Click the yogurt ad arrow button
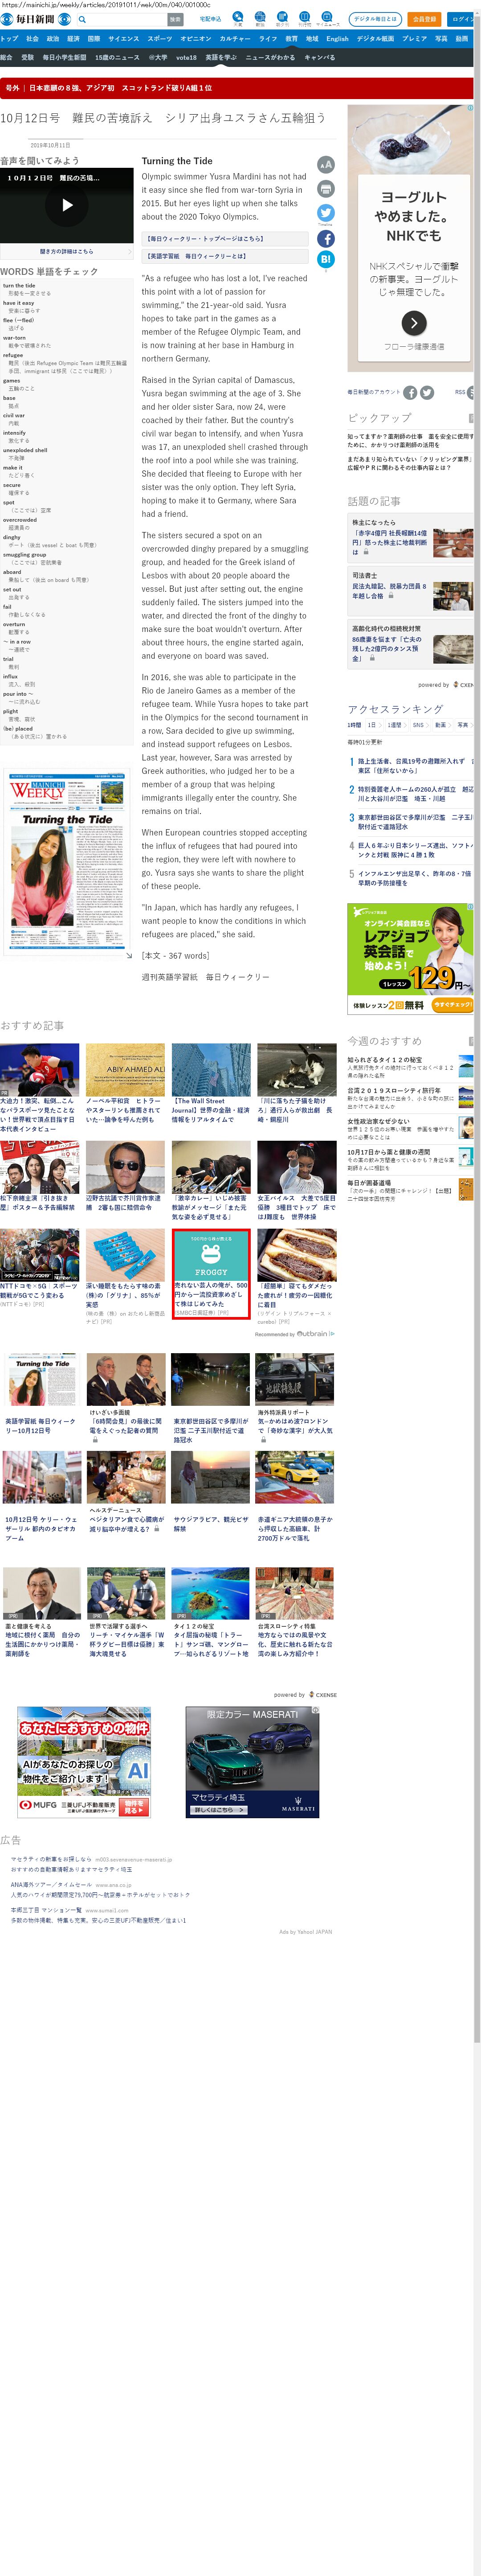 (413, 322)
